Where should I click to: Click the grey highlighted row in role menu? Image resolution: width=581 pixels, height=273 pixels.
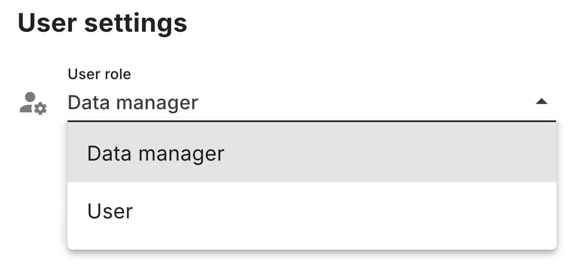tap(312, 153)
